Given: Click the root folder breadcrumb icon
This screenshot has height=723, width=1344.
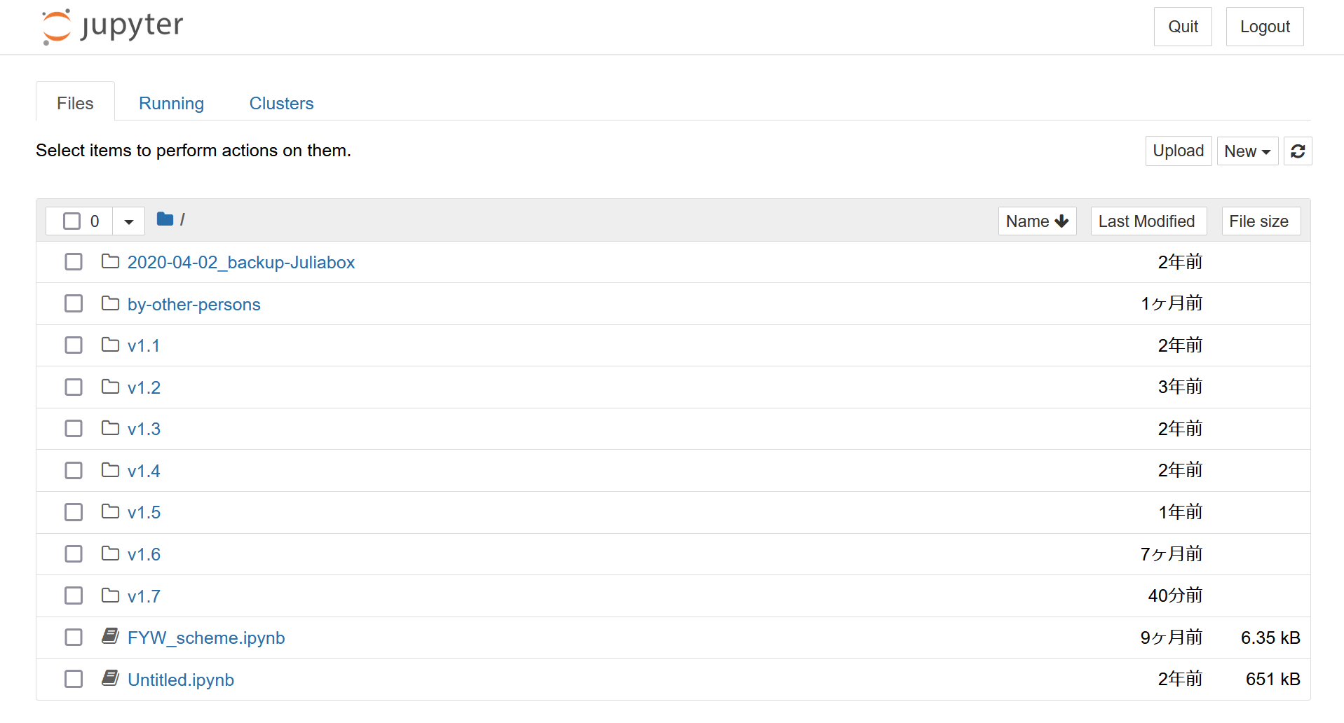Looking at the screenshot, I should pos(165,220).
